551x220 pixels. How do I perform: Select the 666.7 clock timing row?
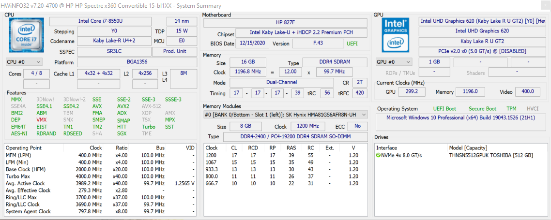[286, 183]
